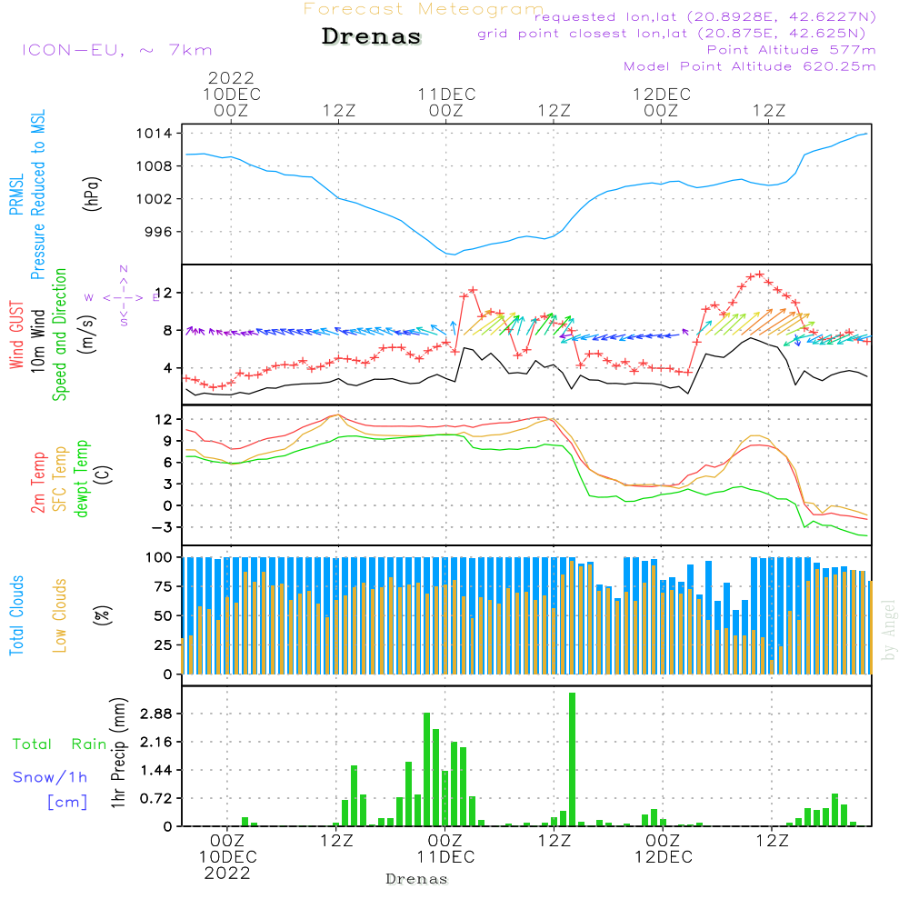Image resolution: width=909 pixels, height=909 pixels.
Task: Click the tallest green precipitation bar
Action: tap(572, 759)
